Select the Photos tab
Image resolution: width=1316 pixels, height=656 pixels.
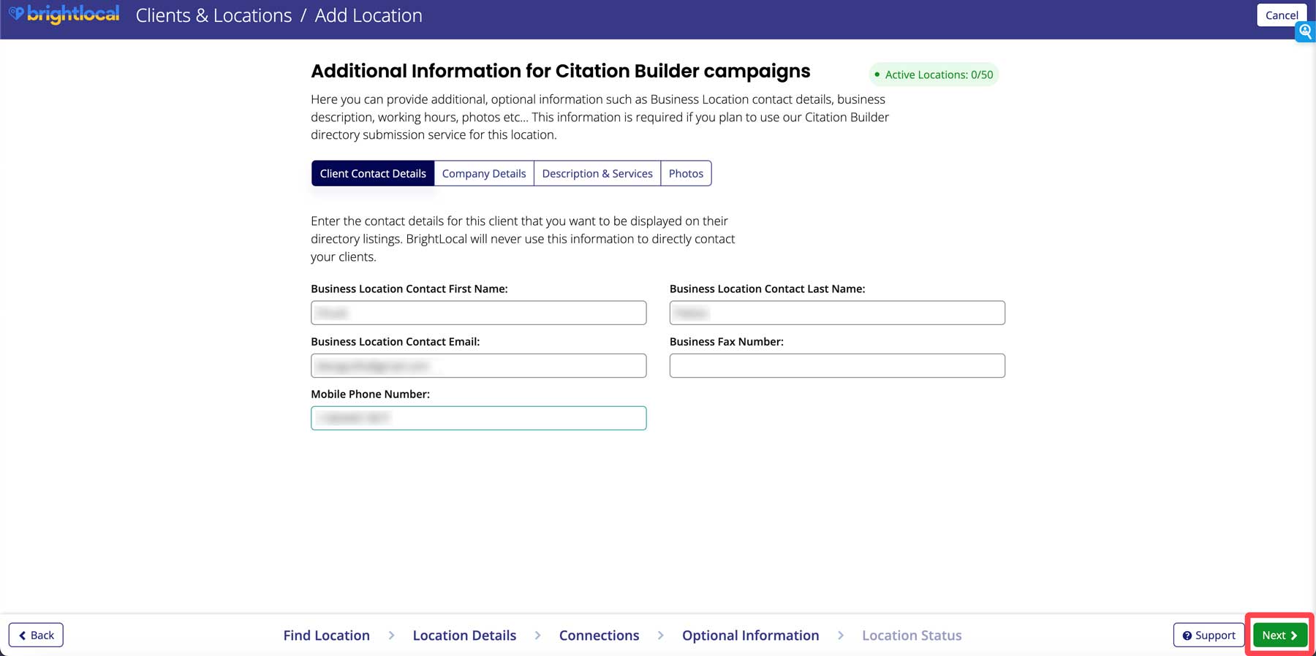pos(686,173)
